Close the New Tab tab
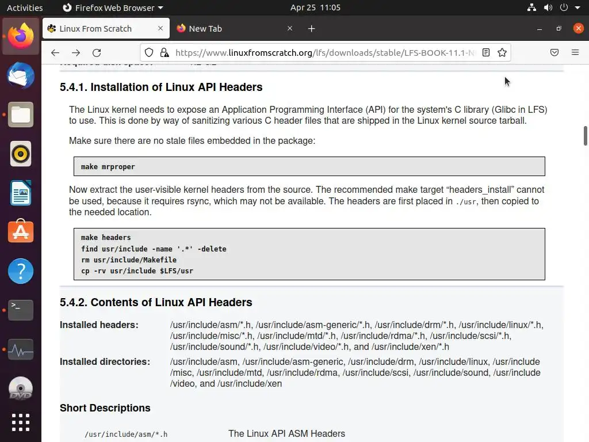The image size is (589, 442). (x=290, y=28)
